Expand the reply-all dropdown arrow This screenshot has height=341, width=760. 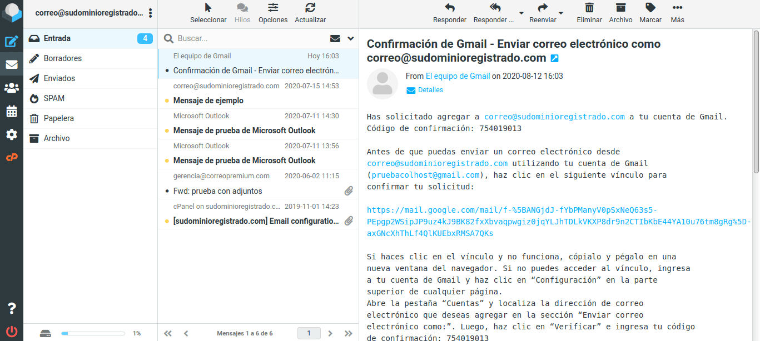click(521, 13)
